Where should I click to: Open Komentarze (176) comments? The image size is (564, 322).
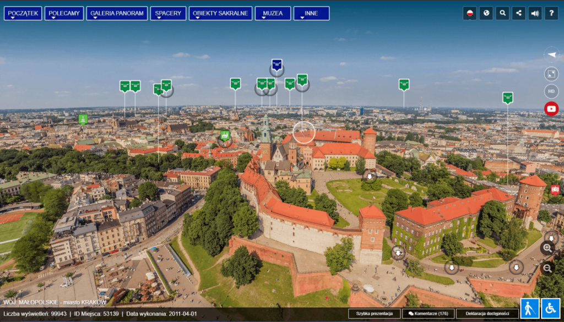[428, 314]
